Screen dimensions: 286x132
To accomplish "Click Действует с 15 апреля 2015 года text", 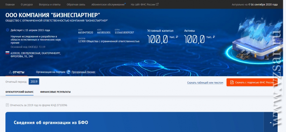I will click(30, 30).
